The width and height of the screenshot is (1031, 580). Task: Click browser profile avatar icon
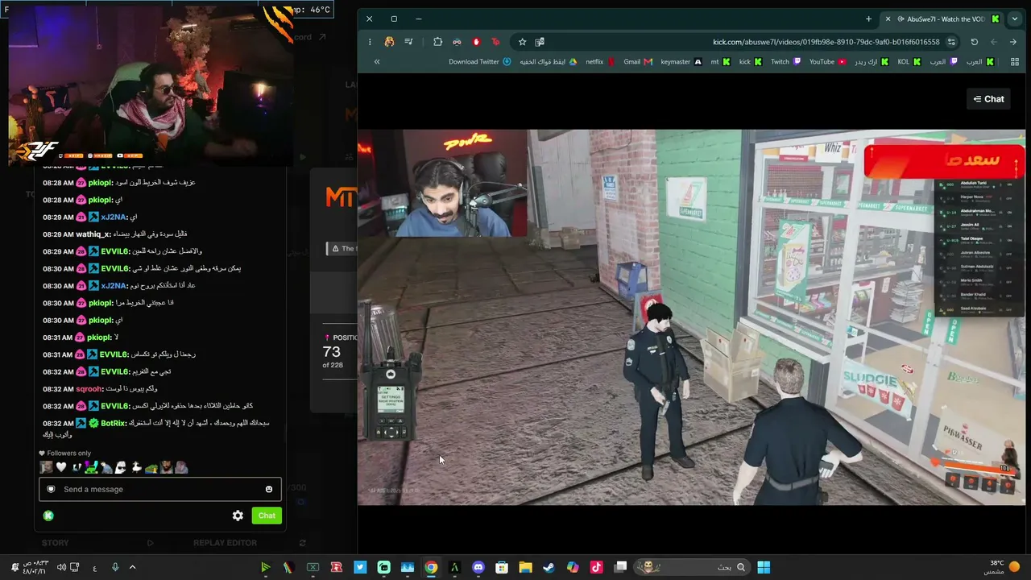pos(389,42)
